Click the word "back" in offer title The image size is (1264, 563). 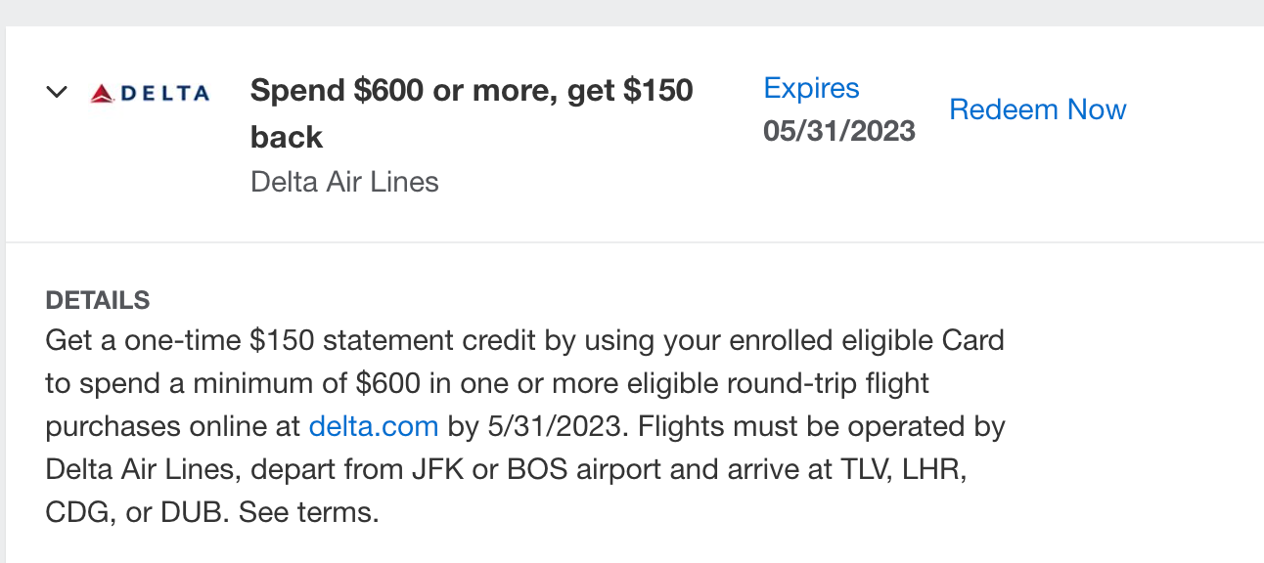click(287, 138)
